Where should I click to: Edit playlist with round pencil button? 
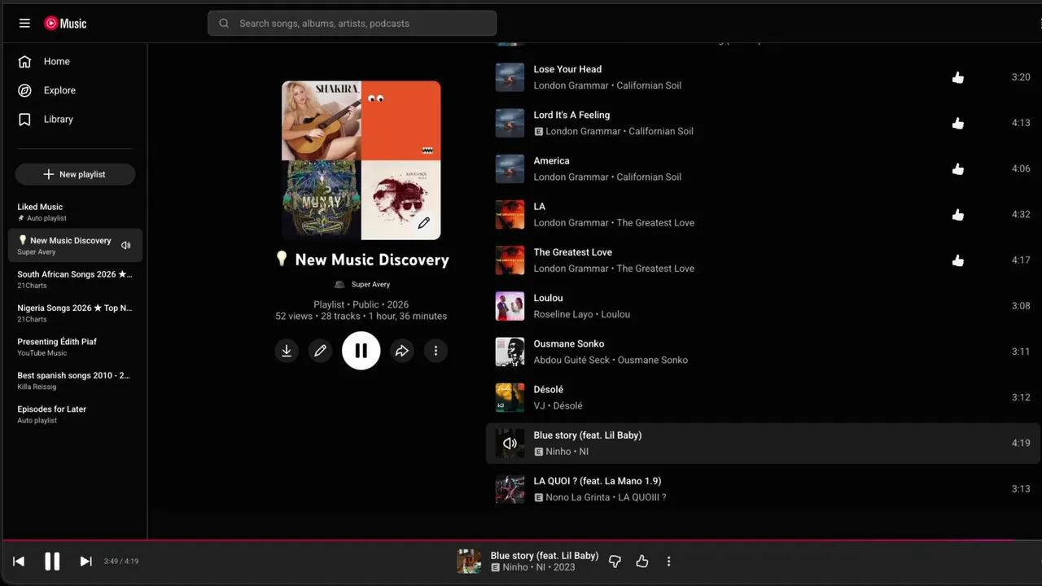point(320,351)
